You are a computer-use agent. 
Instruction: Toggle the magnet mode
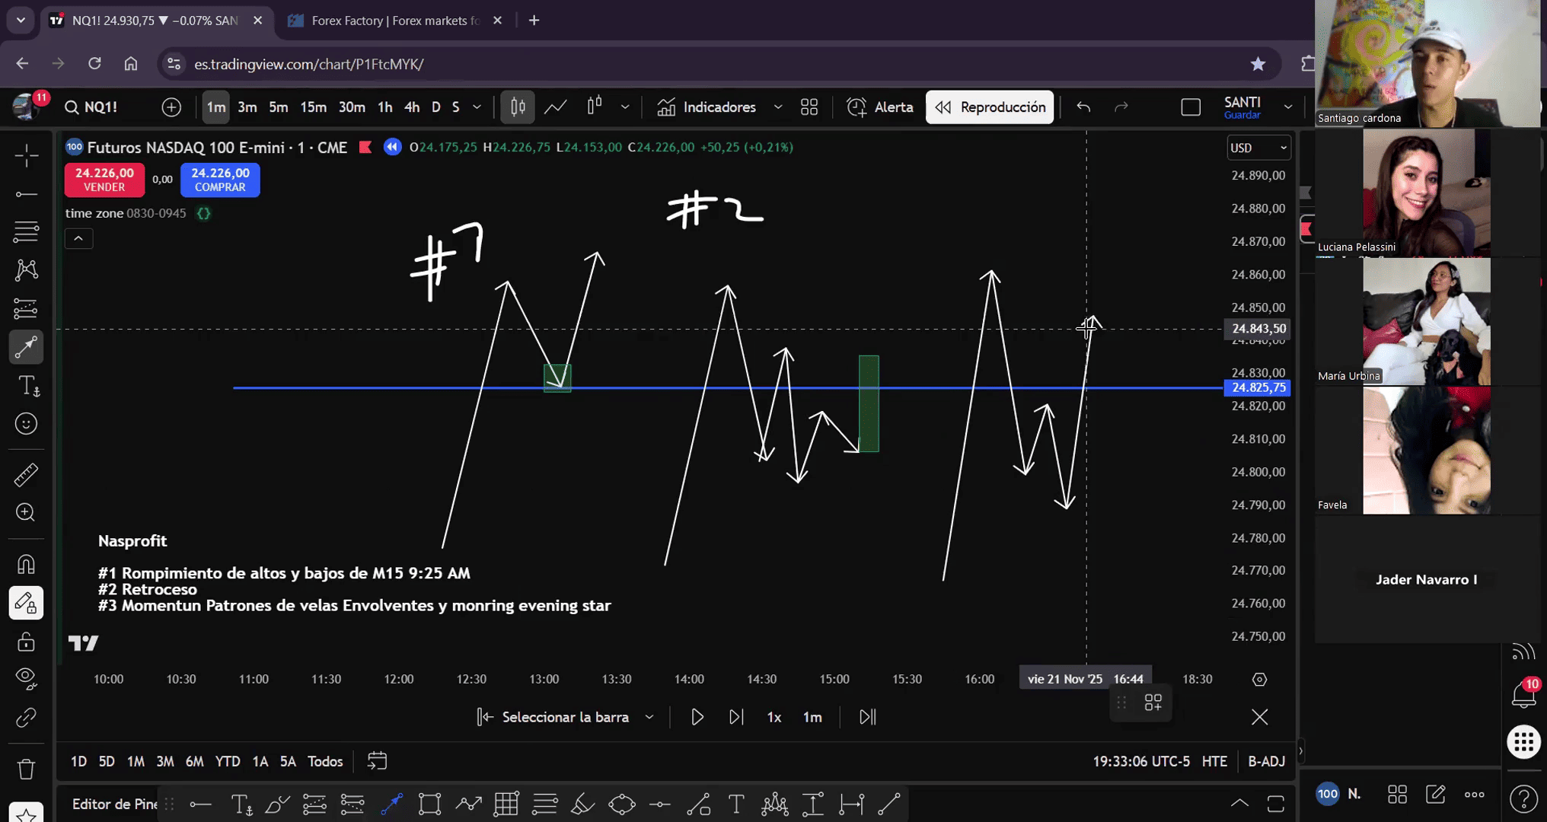coord(26,565)
